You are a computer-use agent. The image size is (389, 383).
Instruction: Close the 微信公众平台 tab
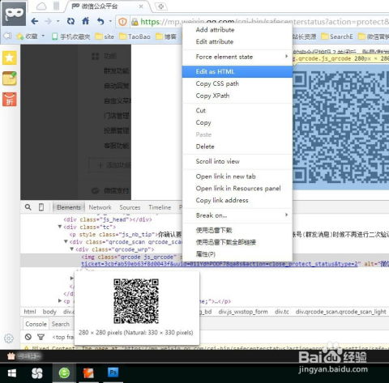point(141,6)
